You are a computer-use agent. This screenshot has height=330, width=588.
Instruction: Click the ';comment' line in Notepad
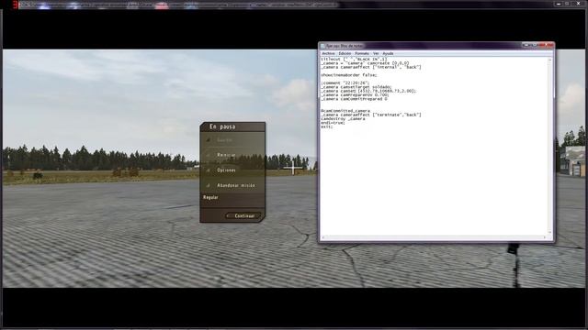point(345,83)
